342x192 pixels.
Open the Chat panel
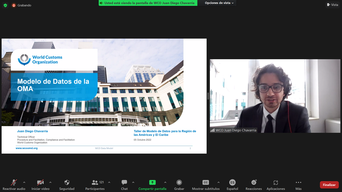click(x=124, y=185)
